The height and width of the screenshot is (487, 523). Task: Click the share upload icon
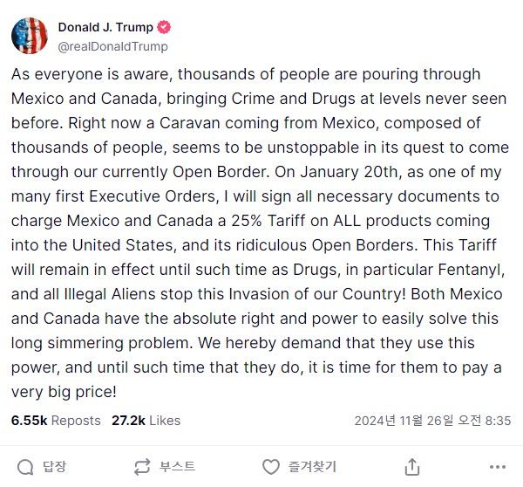click(412, 467)
